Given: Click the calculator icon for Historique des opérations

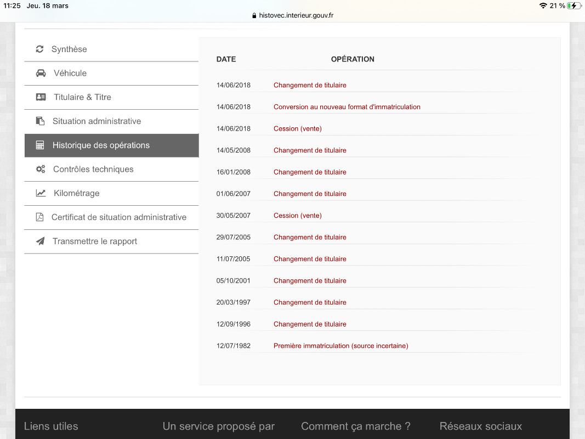Looking at the screenshot, I should (40, 145).
